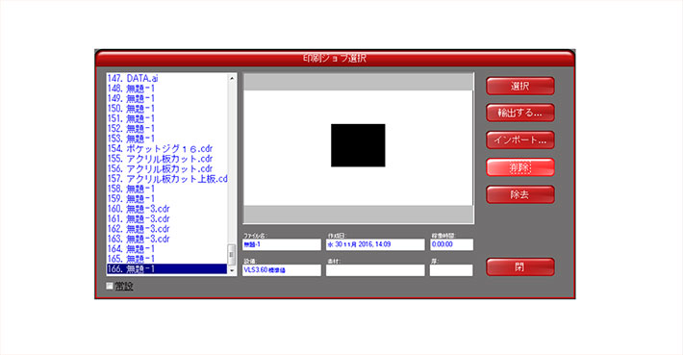Click the 輸出する... export button
This screenshot has height=355, width=683.
[520, 113]
